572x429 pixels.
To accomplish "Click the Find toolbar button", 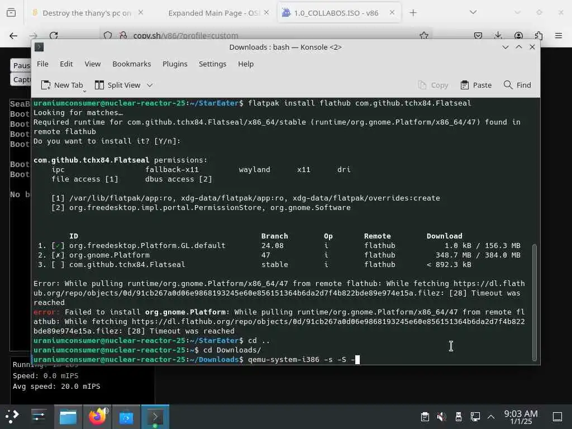I will pos(517,85).
